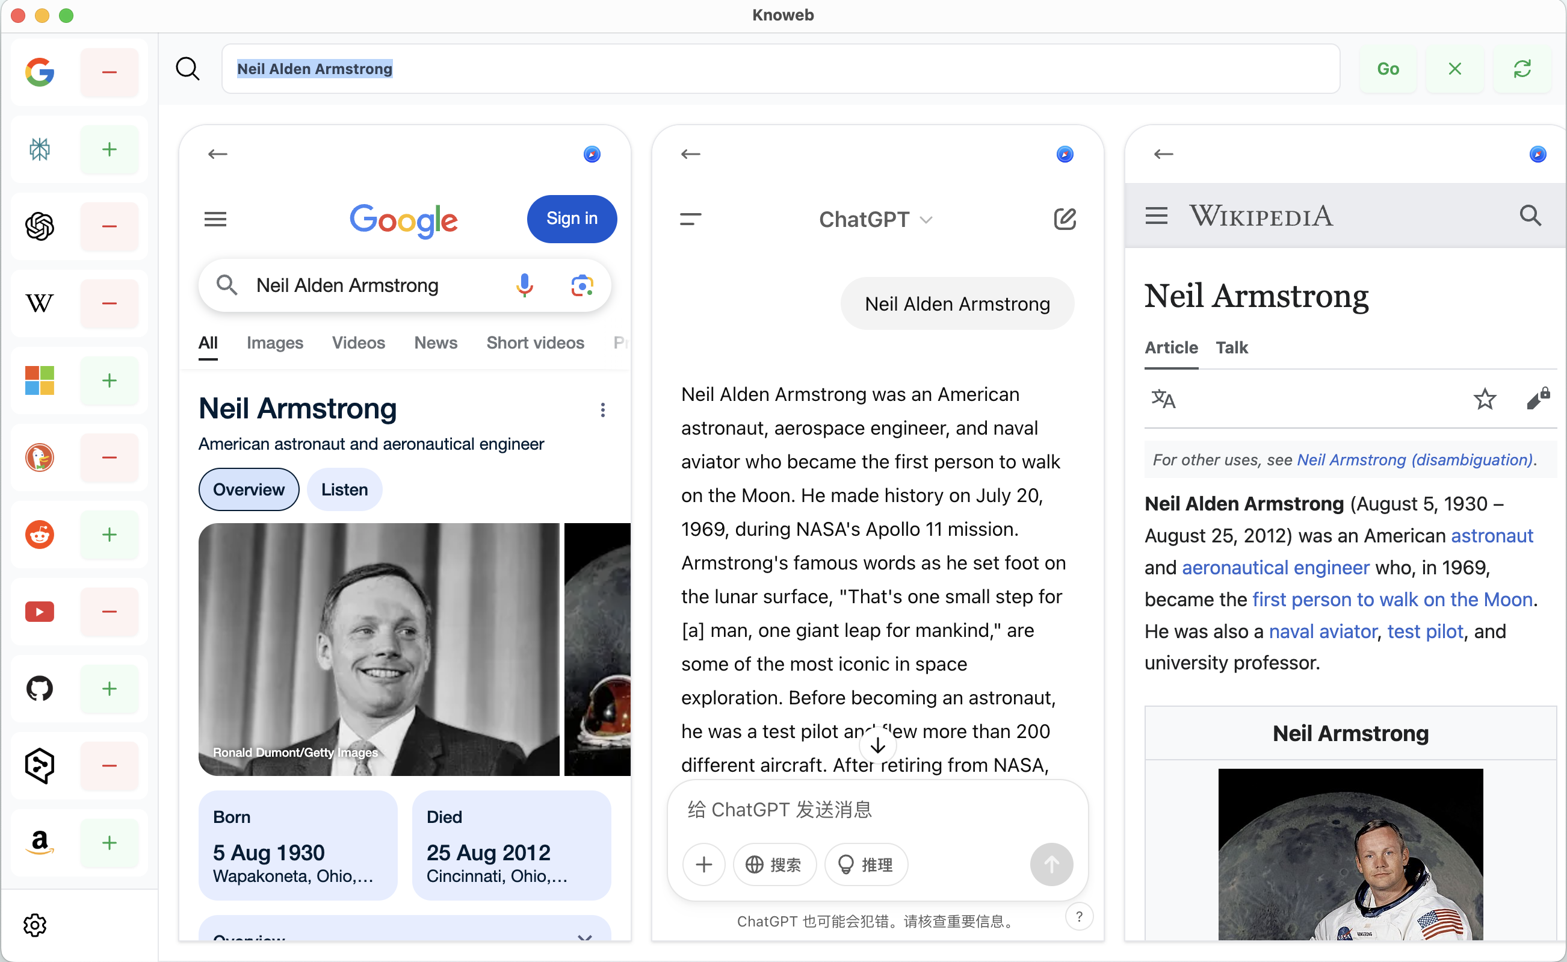Click the Knoweb main search input field
The height and width of the screenshot is (962, 1567).
[780, 69]
